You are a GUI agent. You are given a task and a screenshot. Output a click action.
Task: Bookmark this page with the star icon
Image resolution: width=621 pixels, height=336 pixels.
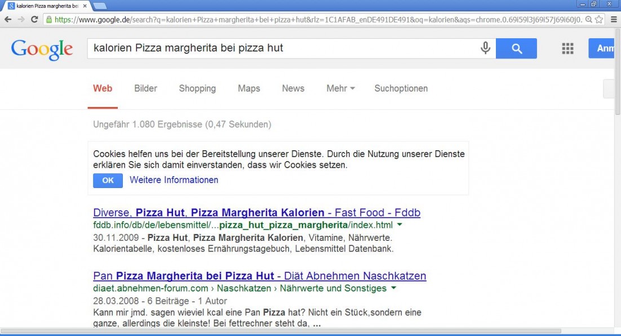tap(599, 19)
